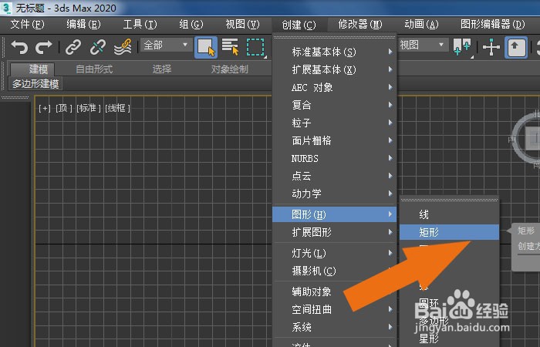Open the 修改器(M) menu
The height and width of the screenshot is (347, 540).
pos(360,25)
